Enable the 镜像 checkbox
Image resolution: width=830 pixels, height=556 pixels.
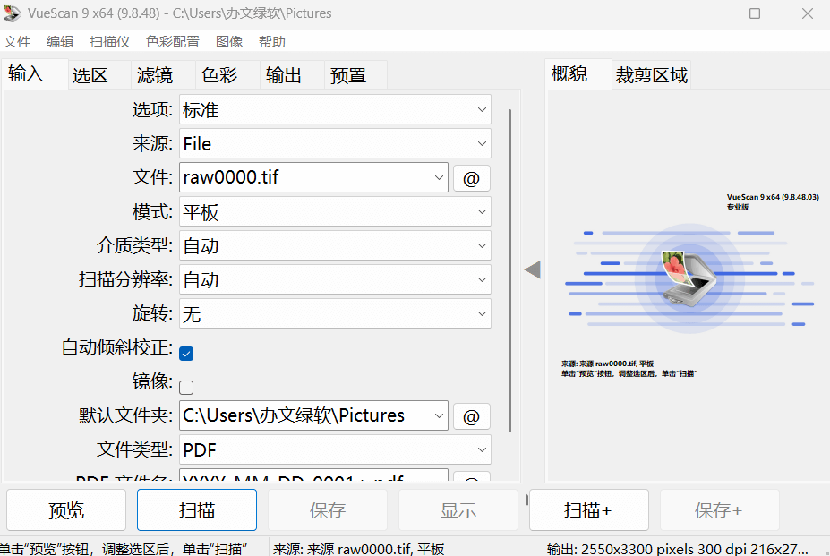pos(186,387)
